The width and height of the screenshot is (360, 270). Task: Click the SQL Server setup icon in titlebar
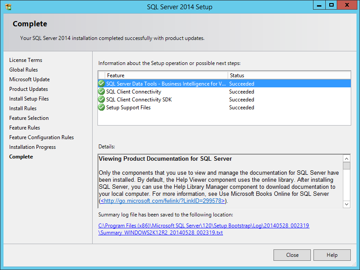[8, 7]
